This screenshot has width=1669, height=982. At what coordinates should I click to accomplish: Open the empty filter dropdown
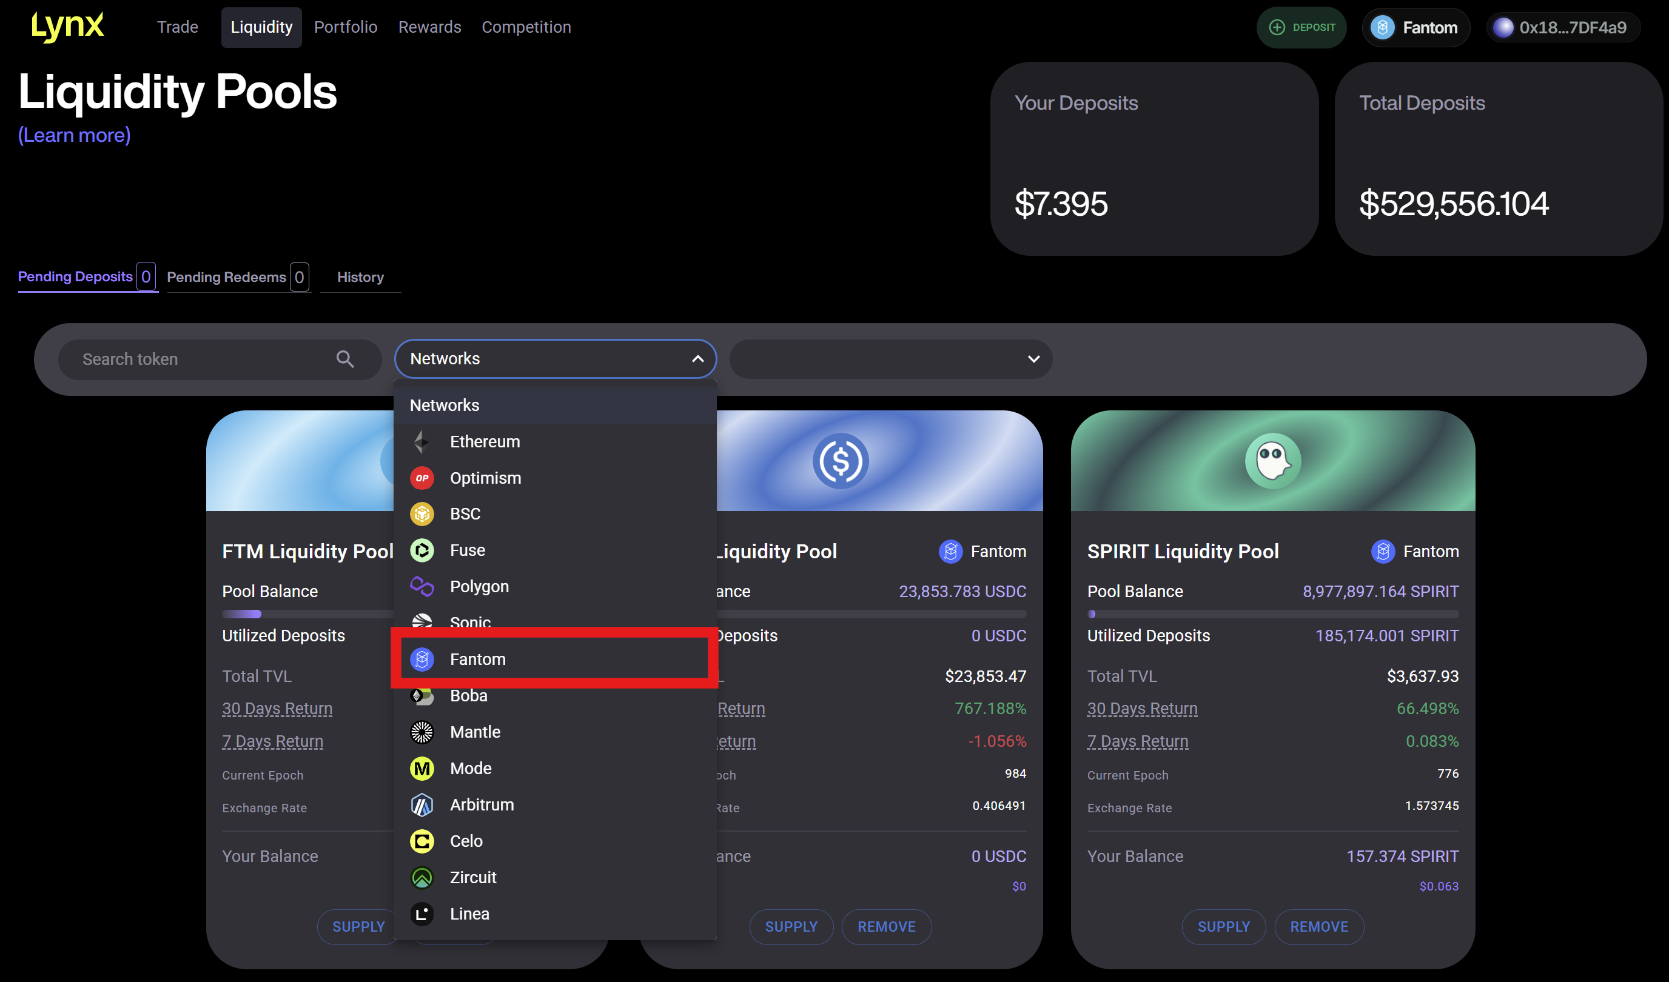coord(890,359)
